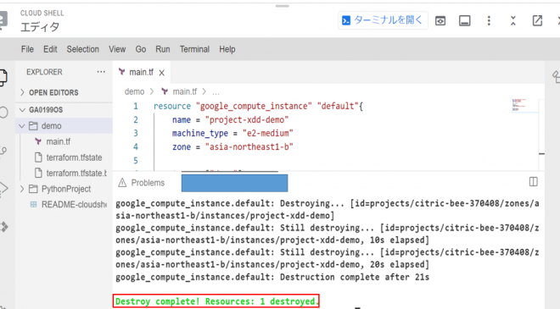This screenshot has width=560, height=309.
Task: Open the Terminal menu
Action: click(x=194, y=49)
